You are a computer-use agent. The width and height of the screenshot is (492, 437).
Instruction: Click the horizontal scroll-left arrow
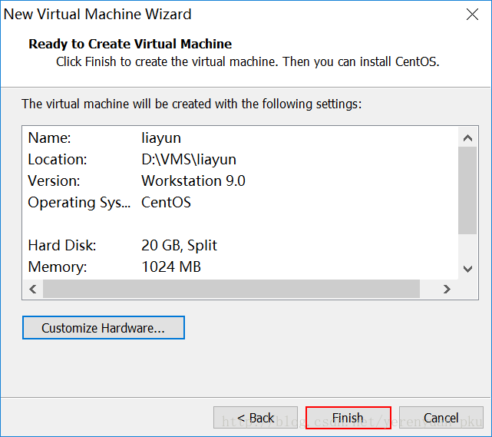[32, 289]
